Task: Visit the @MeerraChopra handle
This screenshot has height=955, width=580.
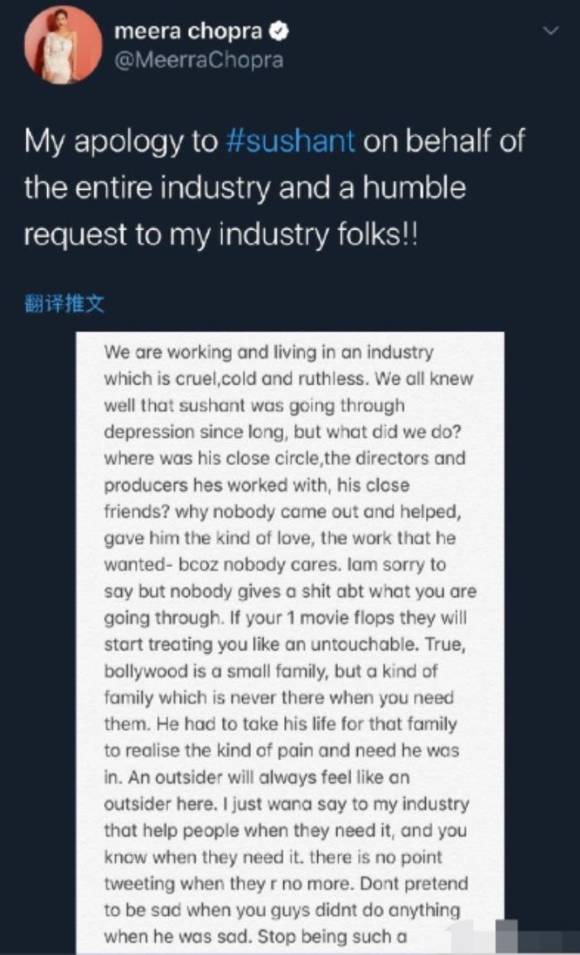Action: click(198, 60)
